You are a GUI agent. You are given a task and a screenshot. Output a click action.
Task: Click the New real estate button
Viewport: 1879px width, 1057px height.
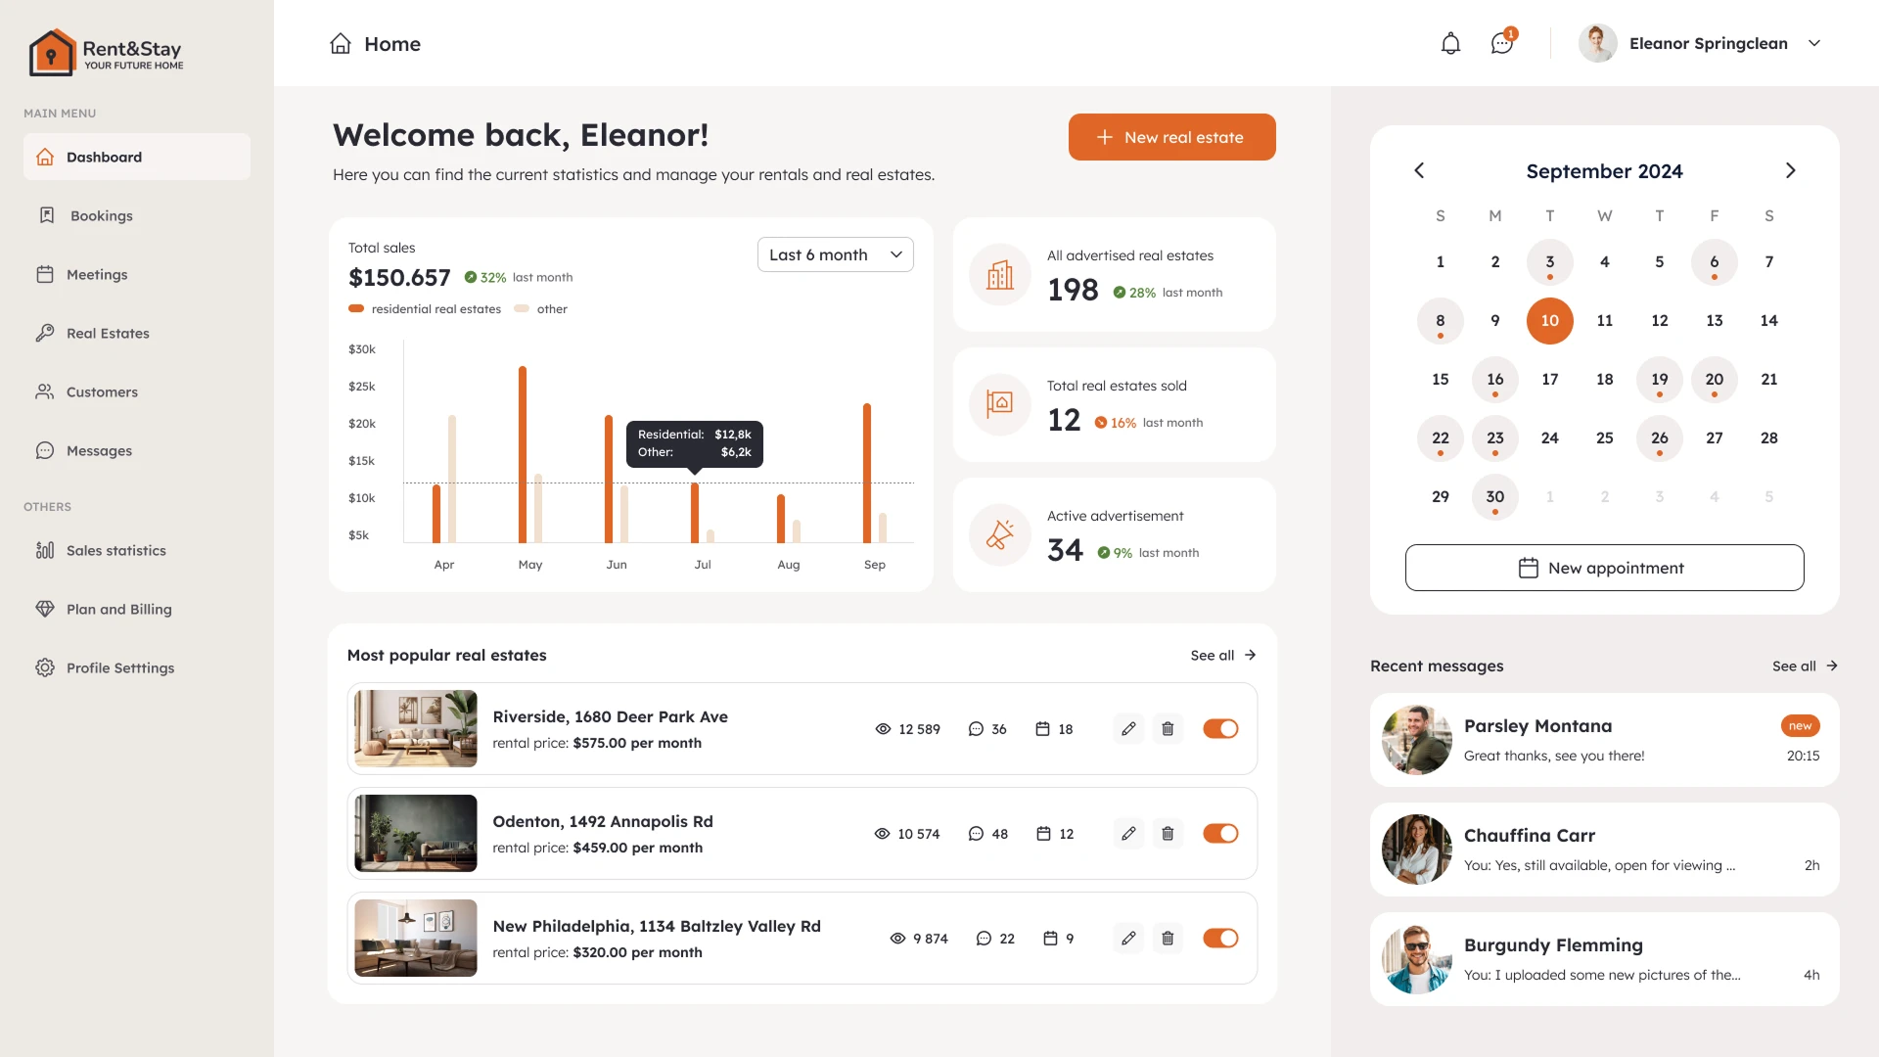point(1171,137)
